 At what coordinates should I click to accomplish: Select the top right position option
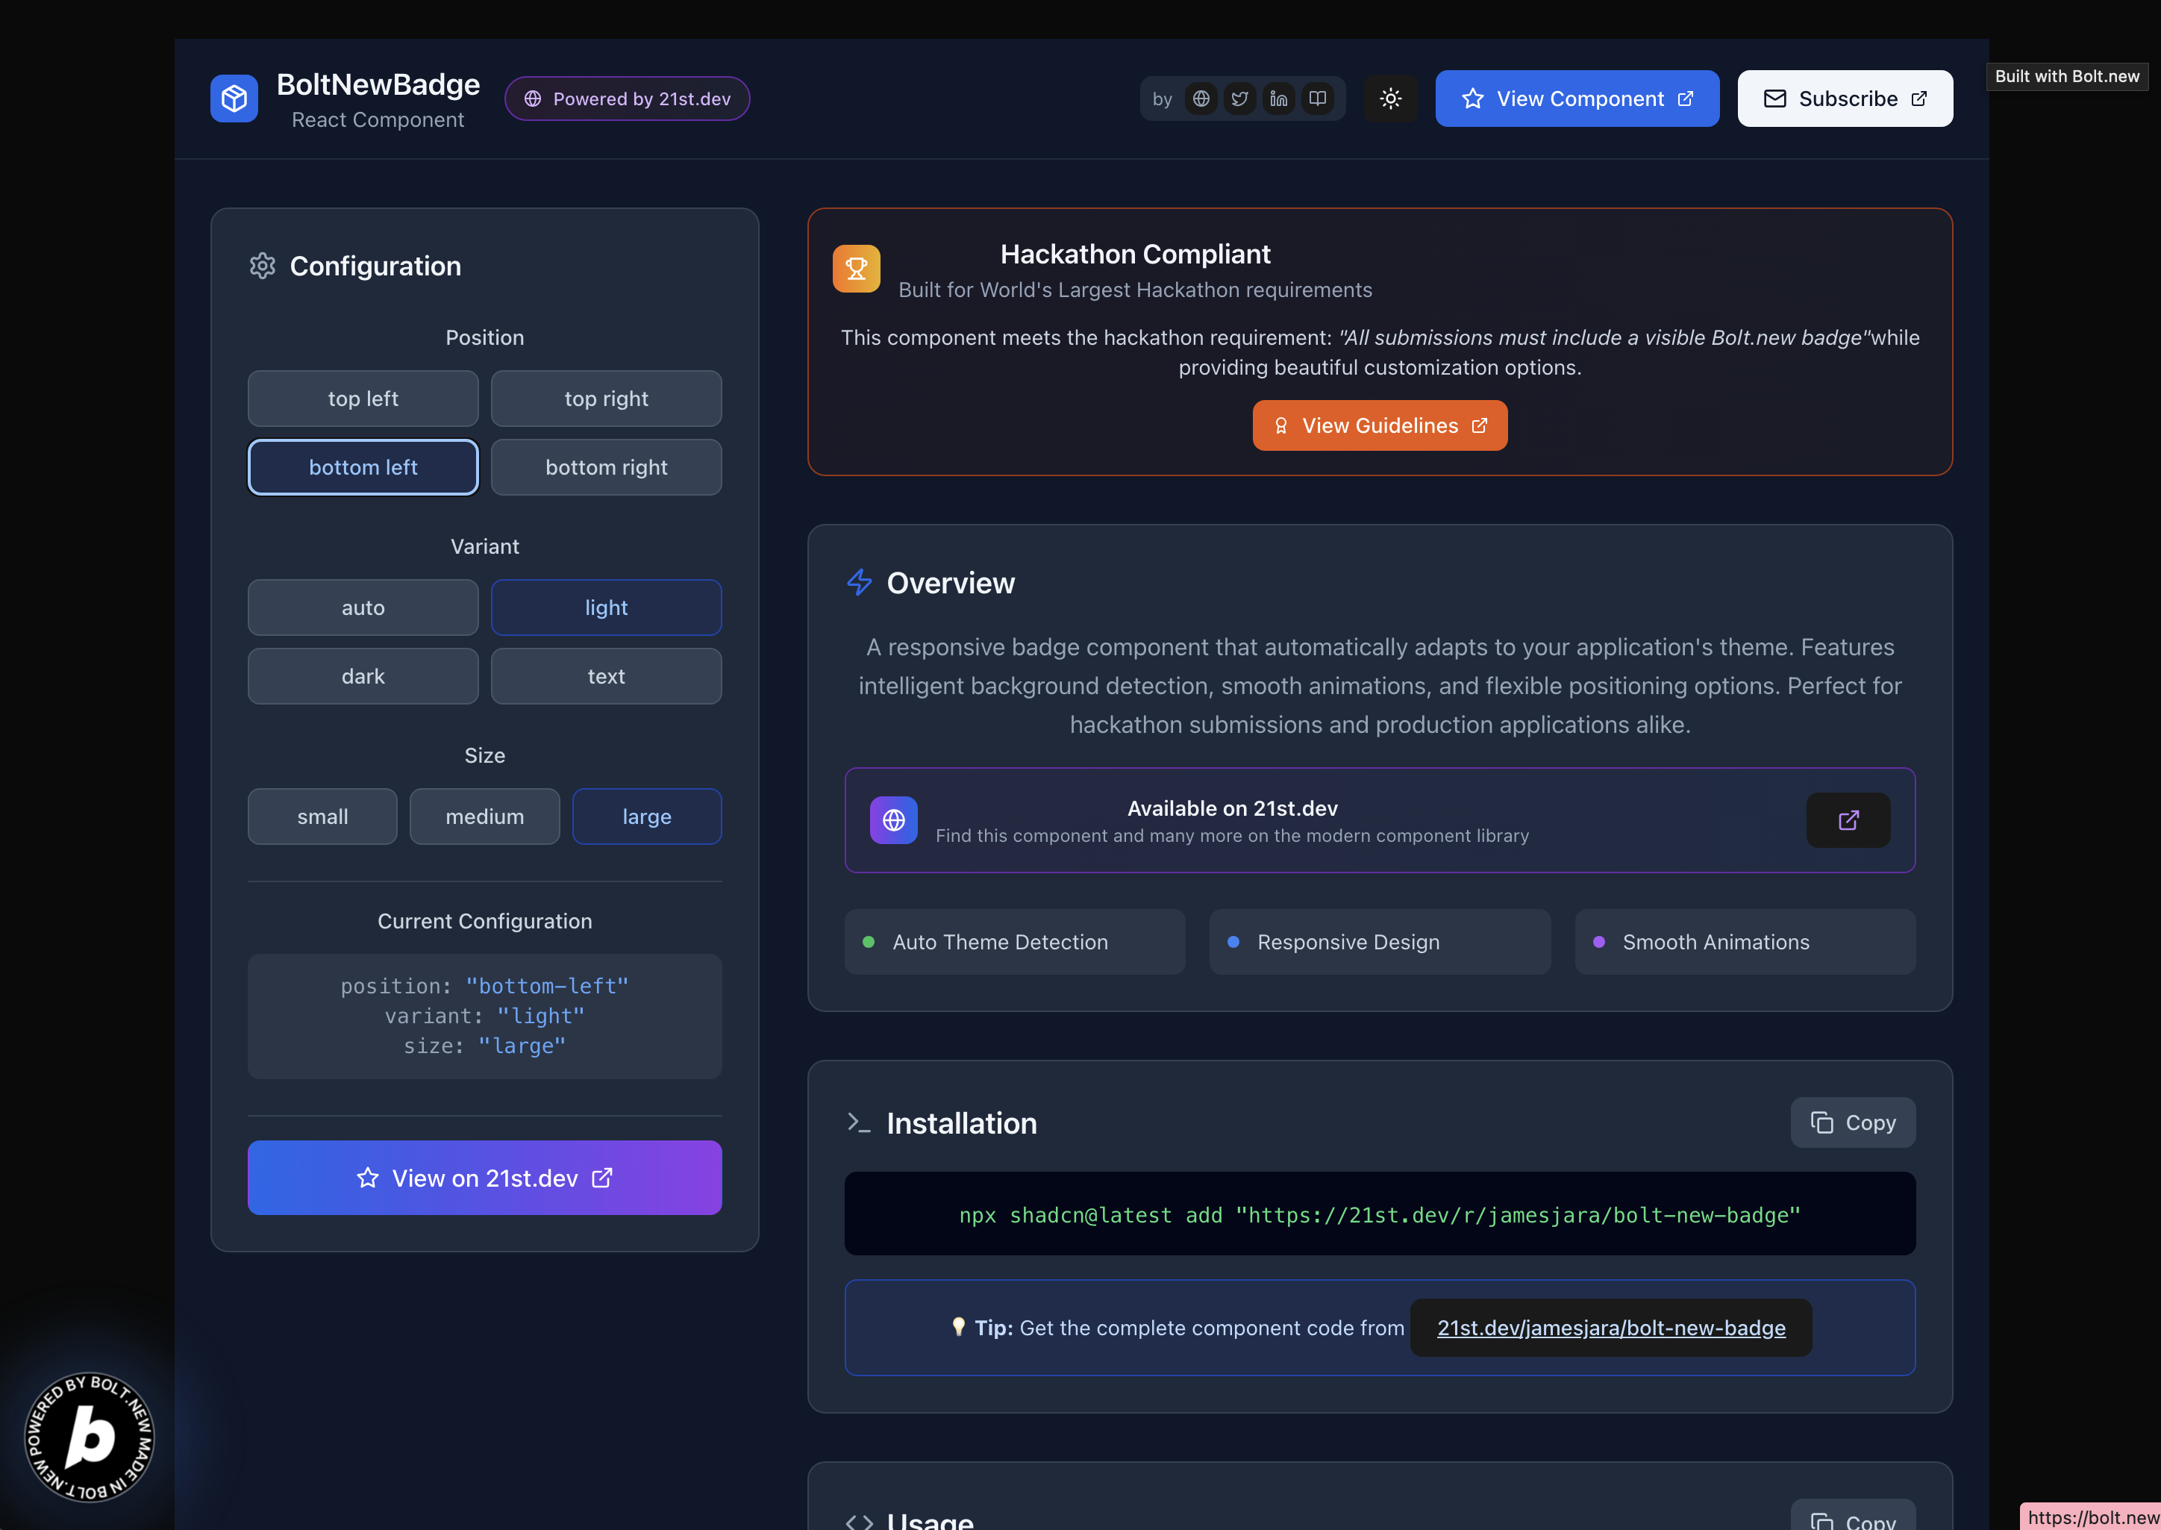(606, 399)
